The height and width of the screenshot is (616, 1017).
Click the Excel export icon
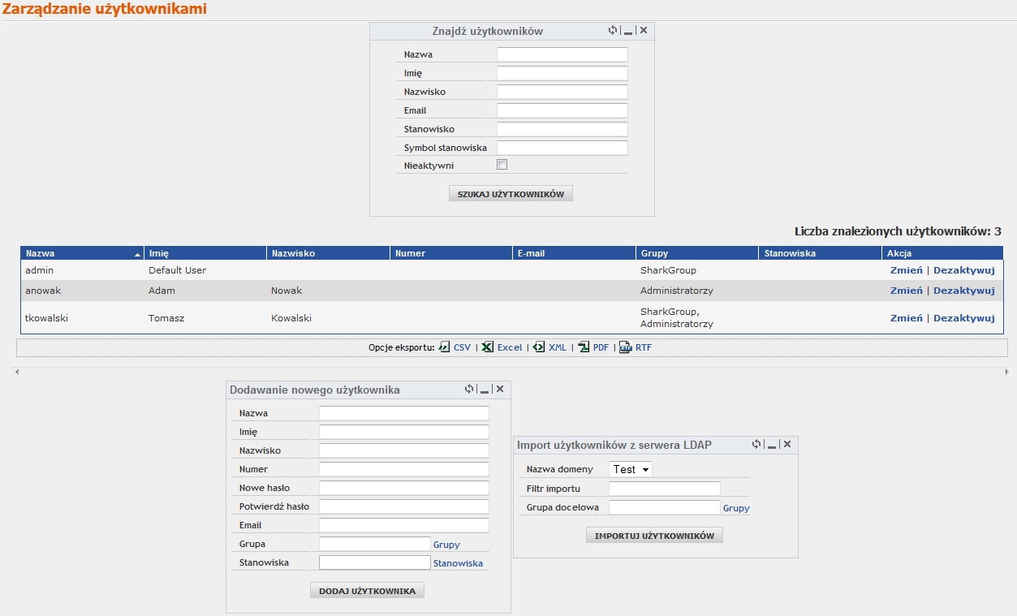tap(487, 347)
